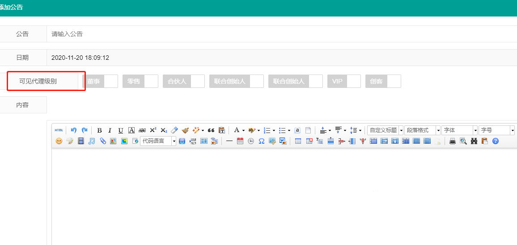Screen dimensions: 517x245
Task: Open the 自定义标题 dropdown
Action: point(385,130)
